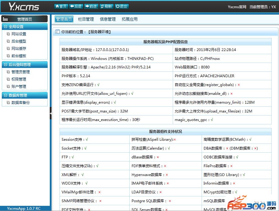The image size is (279, 211).
Task: Open the Yxcms官网 link
Action: point(237,7)
